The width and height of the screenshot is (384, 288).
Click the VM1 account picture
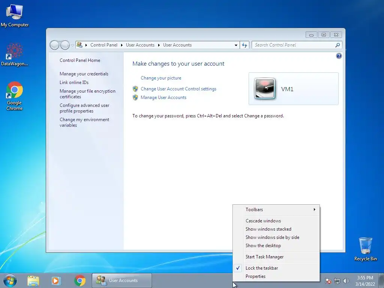tap(265, 88)
